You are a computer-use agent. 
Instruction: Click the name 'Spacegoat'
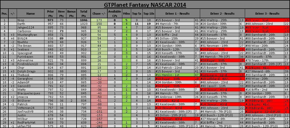pyautogui.click(x=31, y=53)
